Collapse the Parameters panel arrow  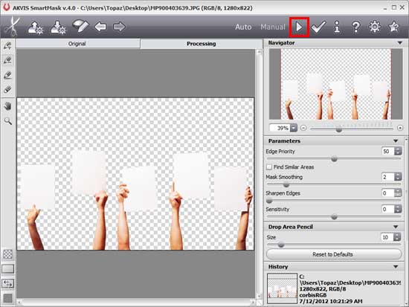[x=396, y=140]
